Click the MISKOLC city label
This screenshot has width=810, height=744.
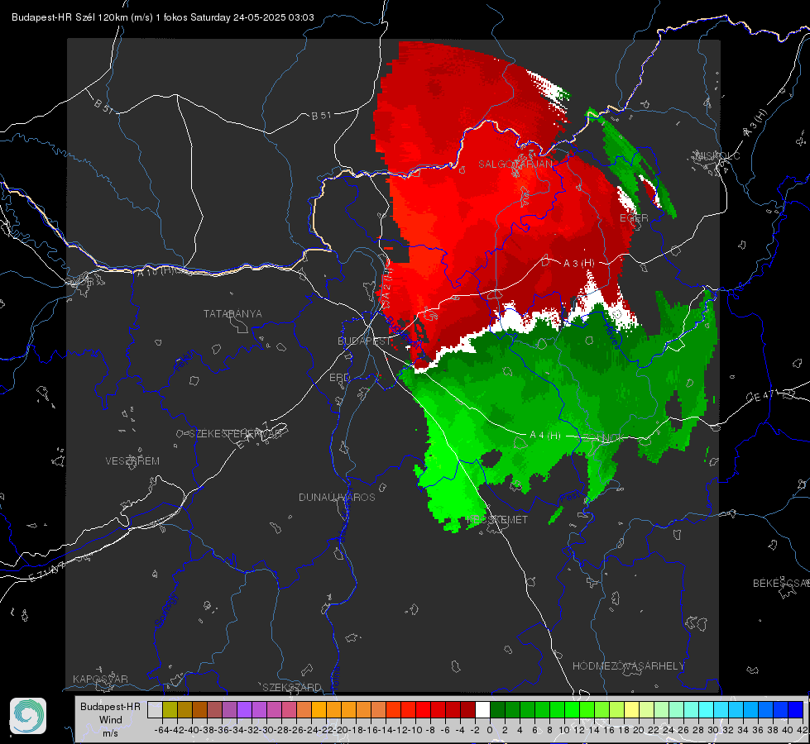[717, 155]
